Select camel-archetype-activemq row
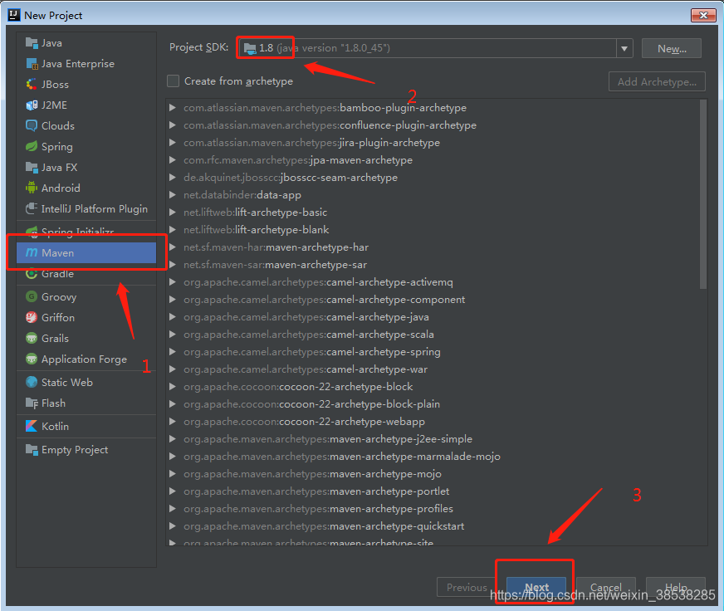Viewport: 724px width, 611px height. pyautogui.click(x=437, y=282)
